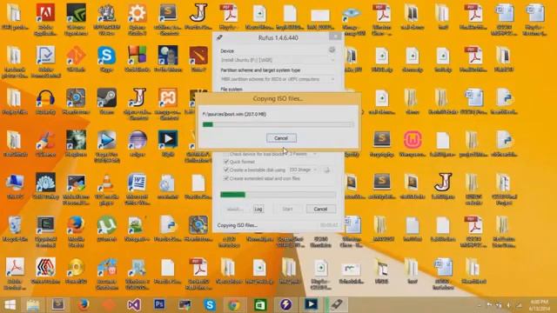Viewport: 557px width, 313px height.
Task: Open the Windows Start button
Action: [10, 305]
